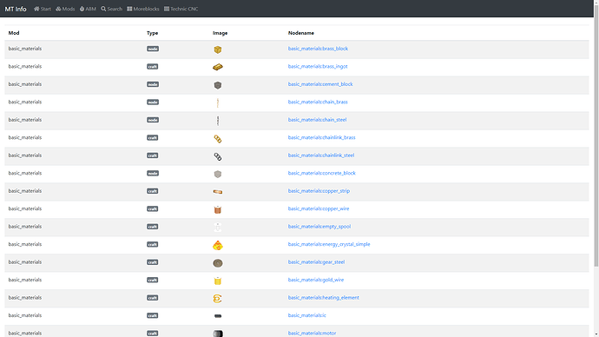Open basic_materials:brass_ingot link
The height and width of the screenshot is (337, 599).
click(x=318, y=67)
